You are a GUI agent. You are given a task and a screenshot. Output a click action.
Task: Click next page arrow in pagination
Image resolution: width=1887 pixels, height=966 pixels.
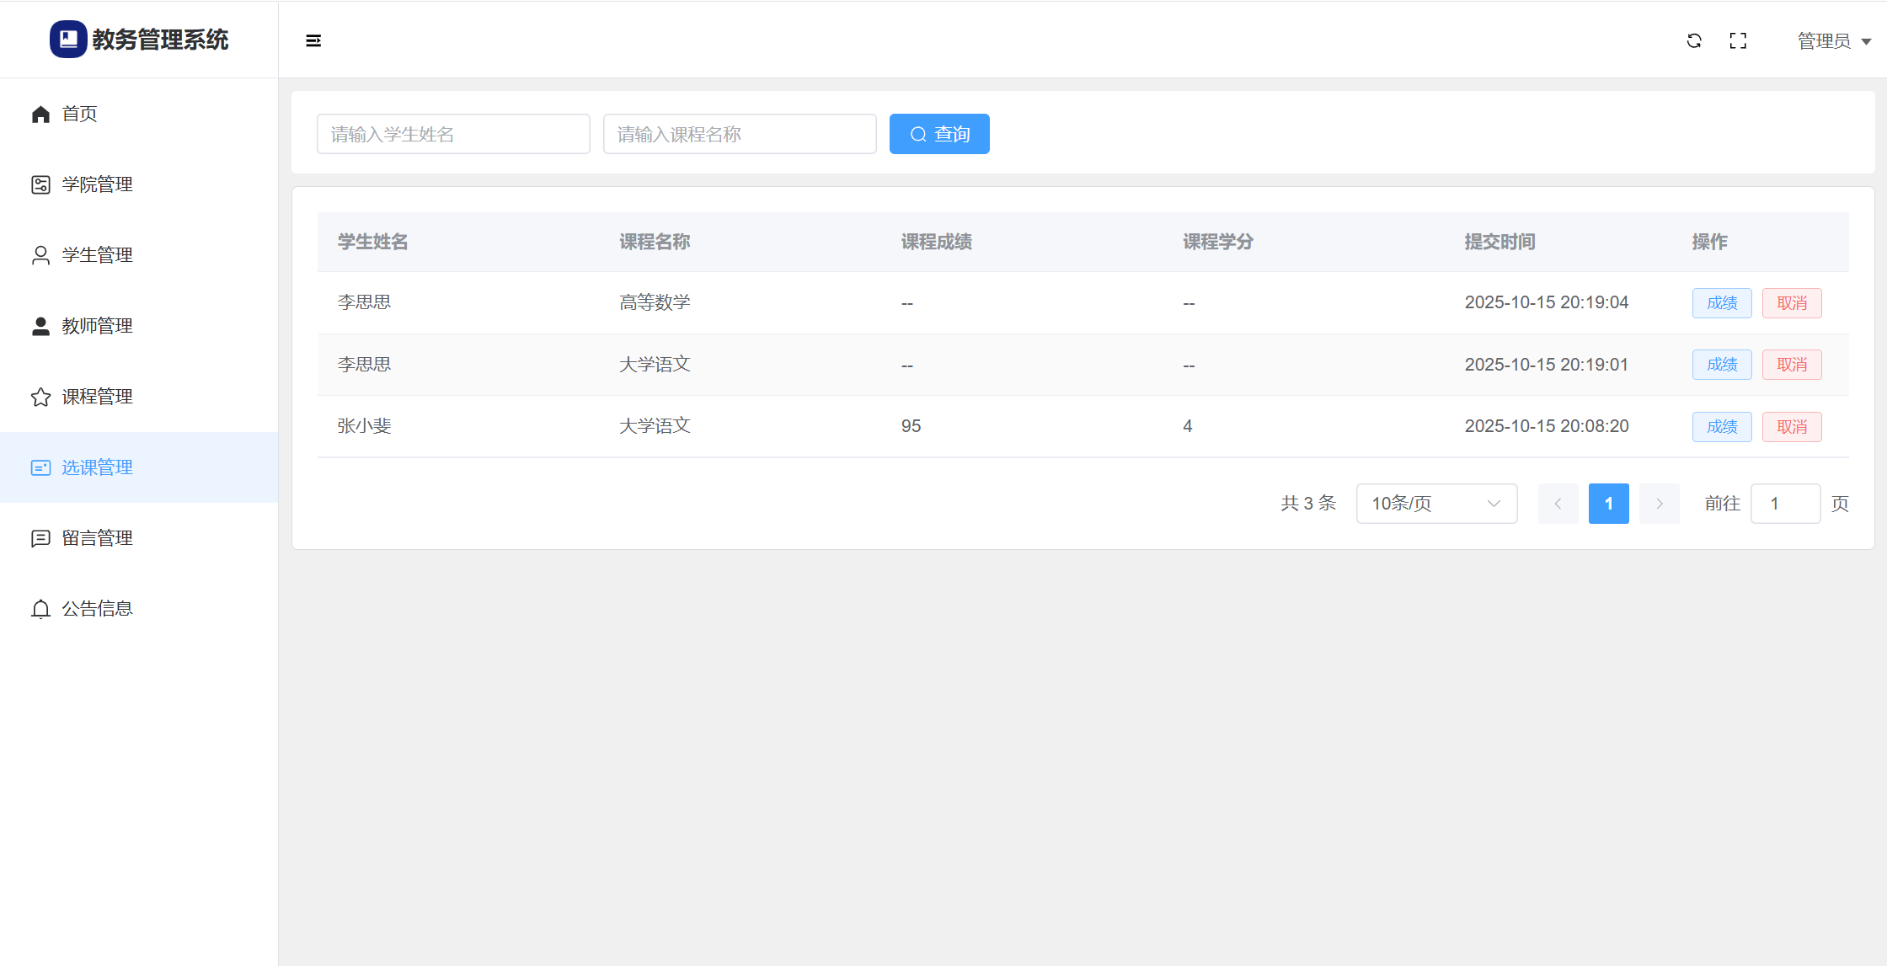coord(1660,504)
